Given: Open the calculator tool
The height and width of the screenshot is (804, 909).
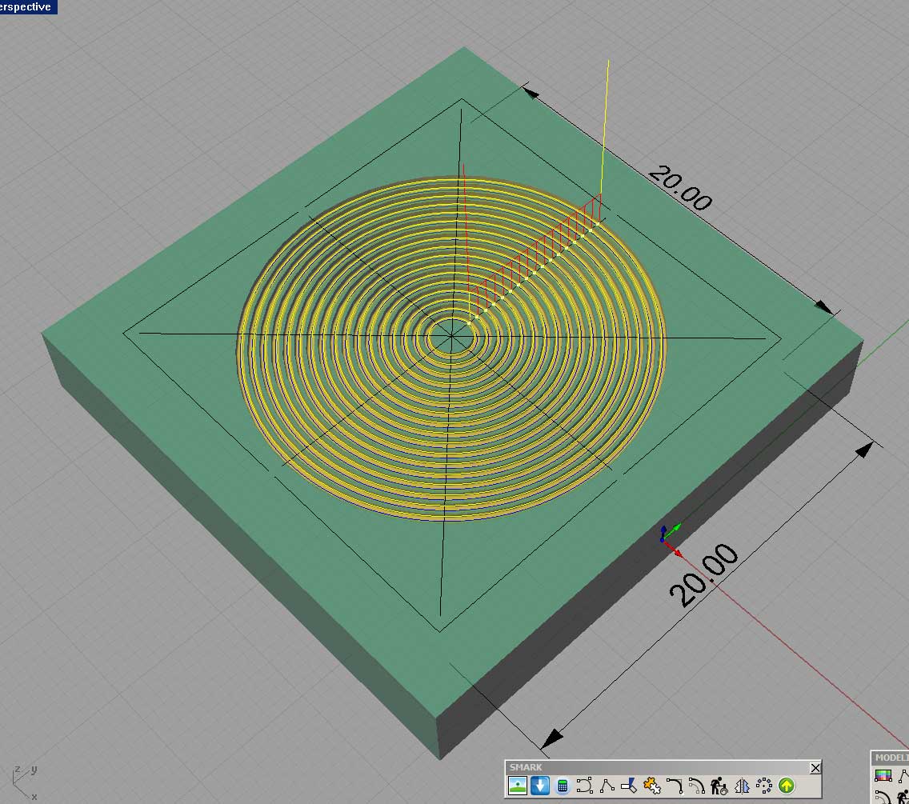Looking at the screenshot, I should pos(562,786).
